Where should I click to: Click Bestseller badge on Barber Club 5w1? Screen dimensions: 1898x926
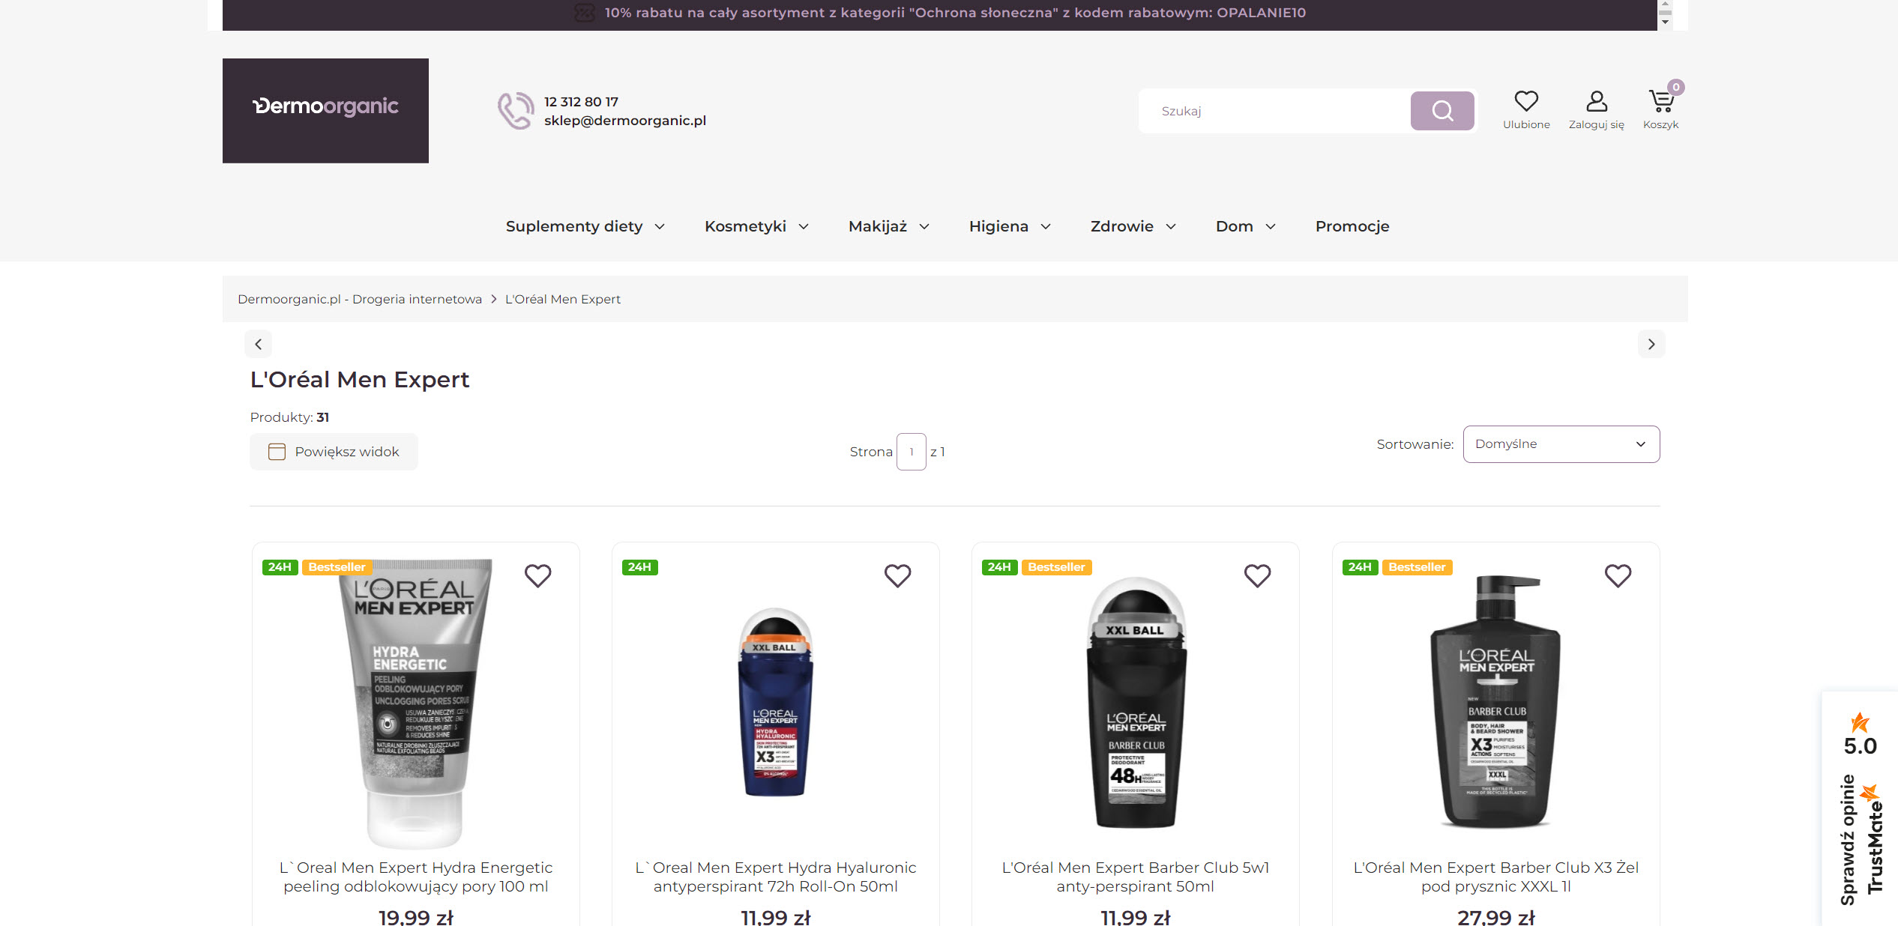click(x=1056, y=567)
